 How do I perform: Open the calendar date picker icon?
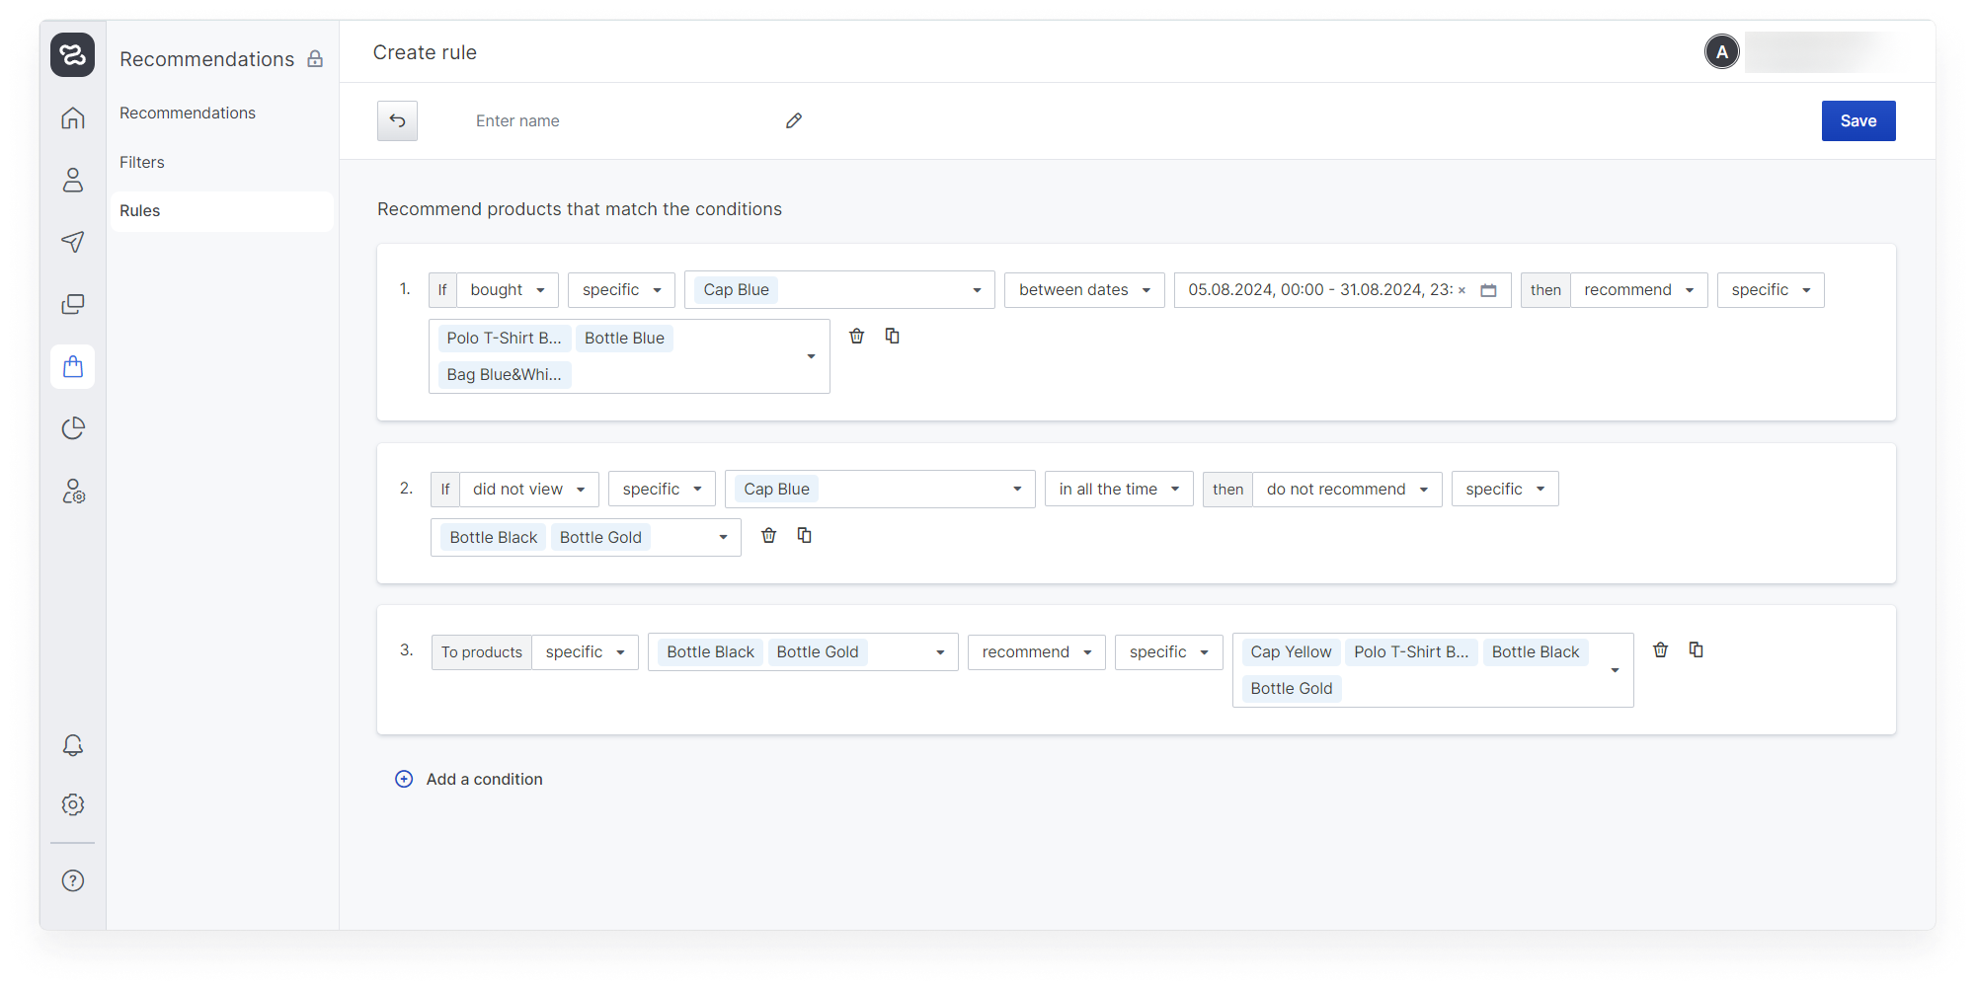(x=1489, y=290)
